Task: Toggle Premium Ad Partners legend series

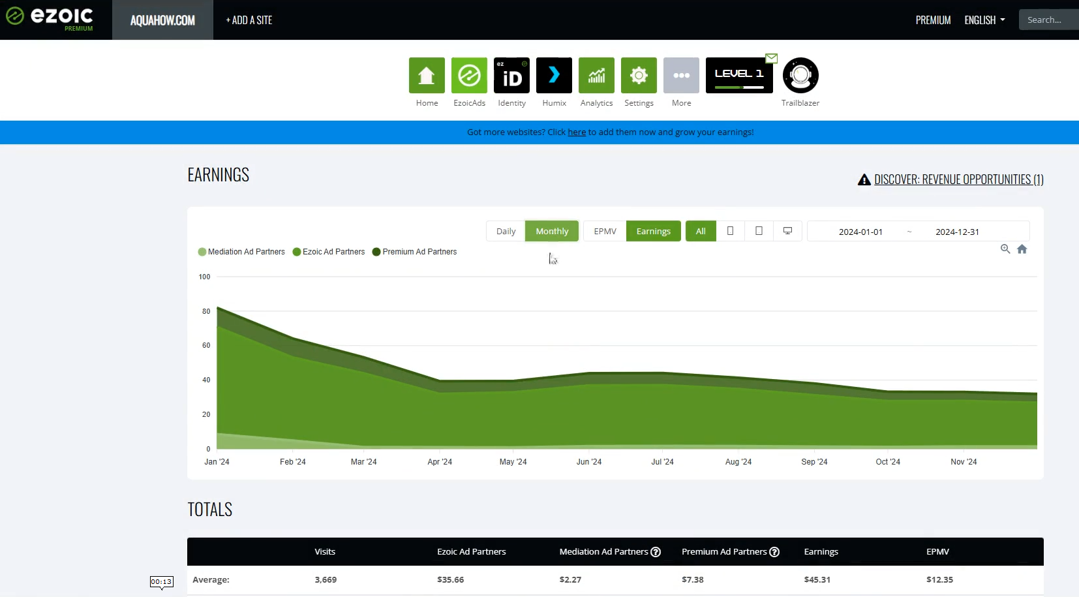Action: (x=414, y=252)
